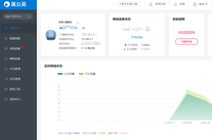Open the 应用中心 sidebar menu
Screen dimensions: 212x140
19,99
